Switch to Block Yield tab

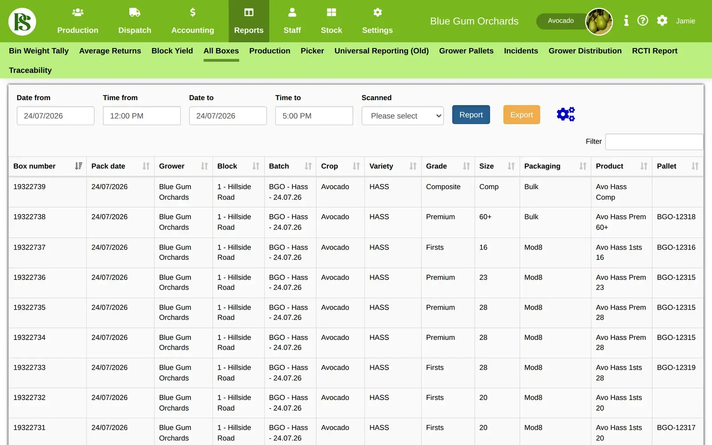click(172, 51)
